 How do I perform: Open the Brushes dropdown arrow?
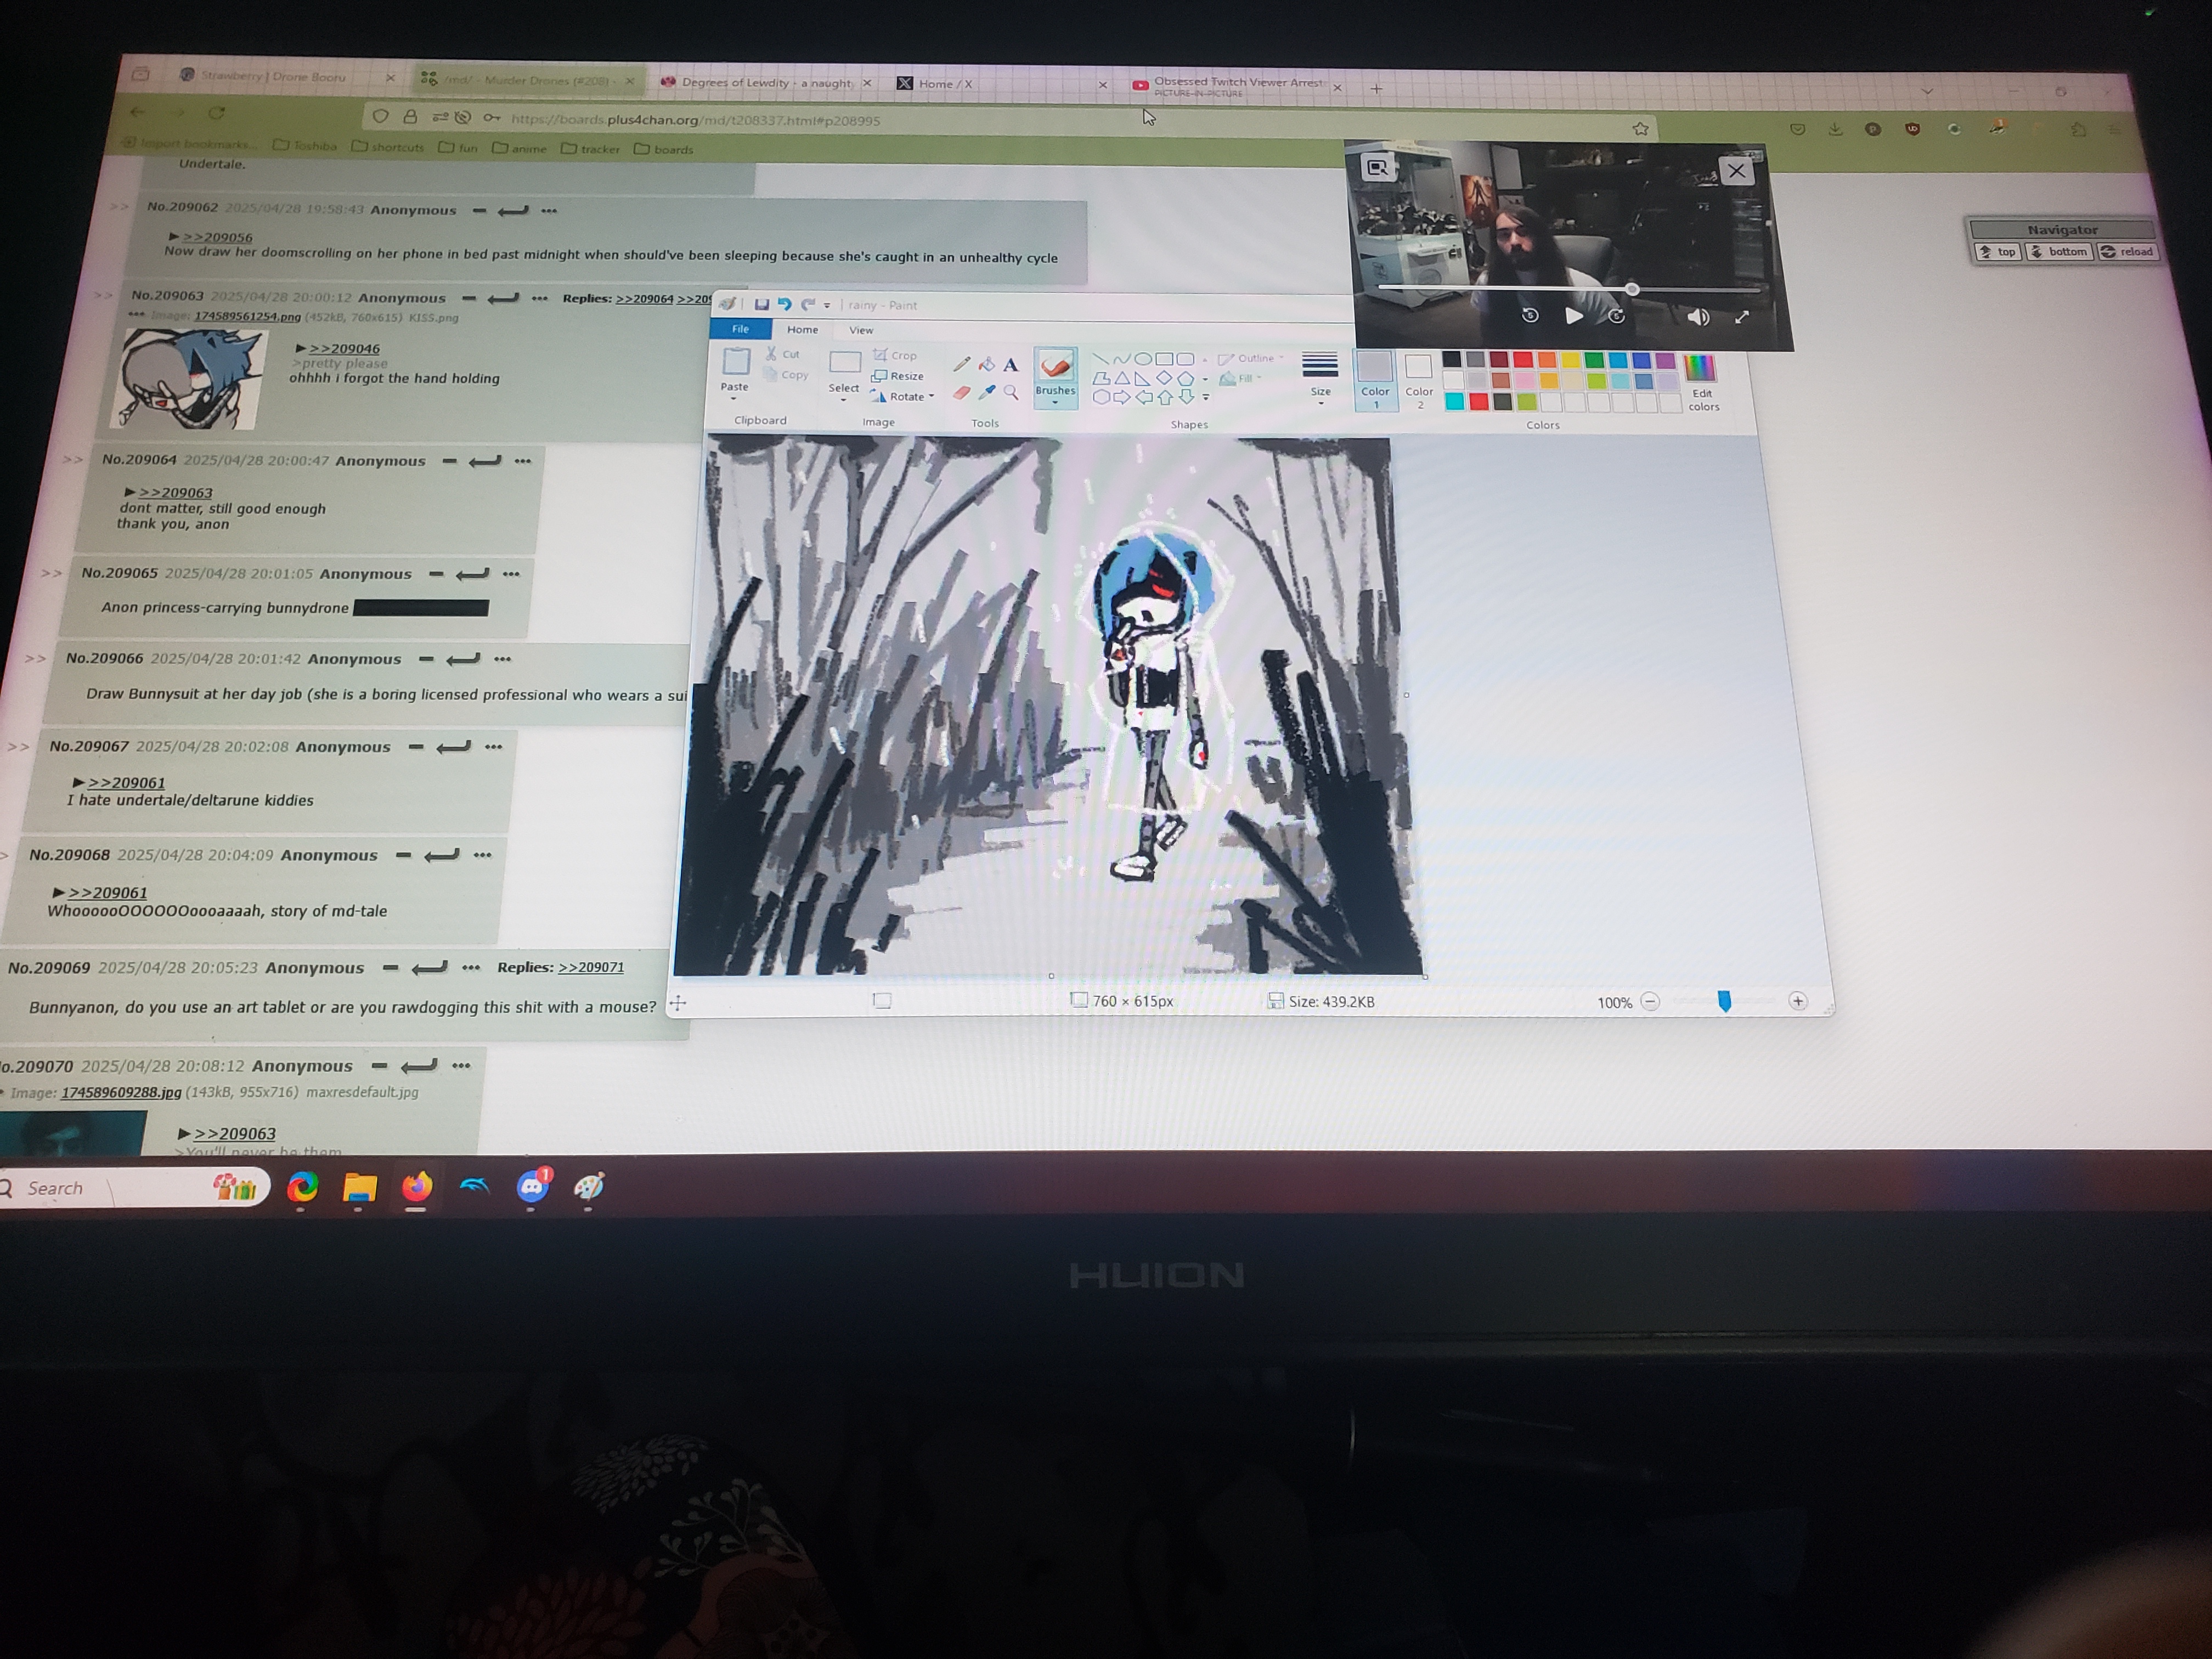[x=1055, y=403]
